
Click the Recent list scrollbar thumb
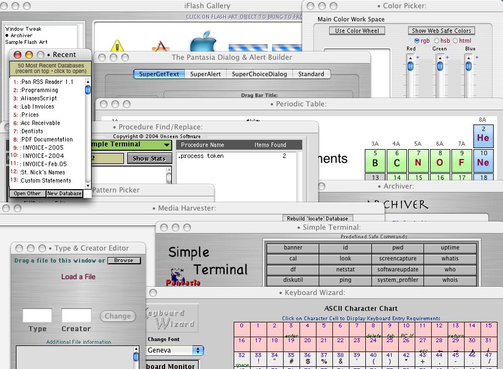(88, 90)
